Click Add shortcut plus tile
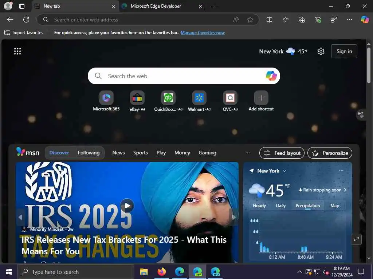Screen dimensions: 373x279 [261, 101]
